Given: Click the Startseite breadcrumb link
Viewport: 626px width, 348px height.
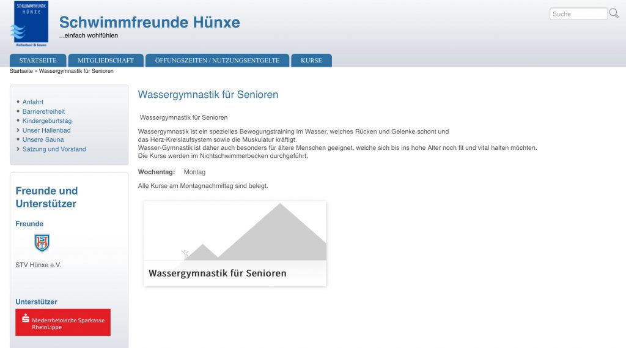Looking at the screenshot, I should point(21,72).
